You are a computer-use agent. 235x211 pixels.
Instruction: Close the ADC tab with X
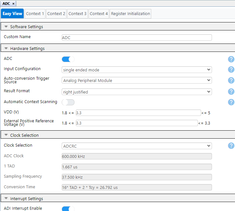(13, 3)
